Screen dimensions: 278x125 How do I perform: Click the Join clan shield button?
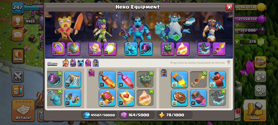coord(18,56)
